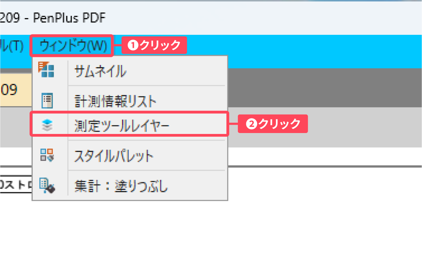Viewport: 422px width, 276px height.
Task: Select the 測定ツールレイヤー menu entry
Action: 121,125
